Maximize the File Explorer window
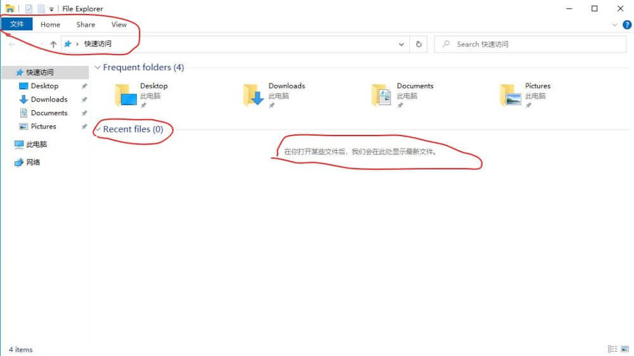The image size is (634, 356). 595,8
